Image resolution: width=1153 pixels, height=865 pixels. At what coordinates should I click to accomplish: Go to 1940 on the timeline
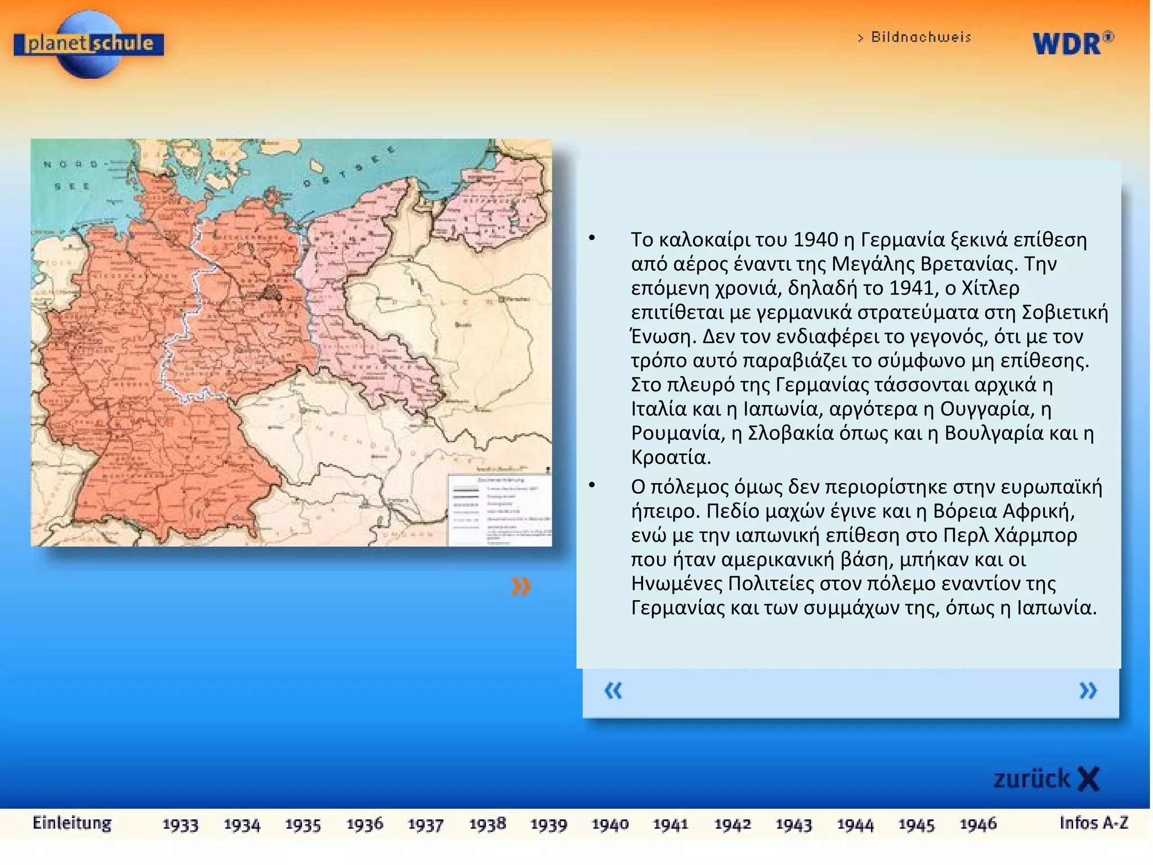click(x=610, y=825)
